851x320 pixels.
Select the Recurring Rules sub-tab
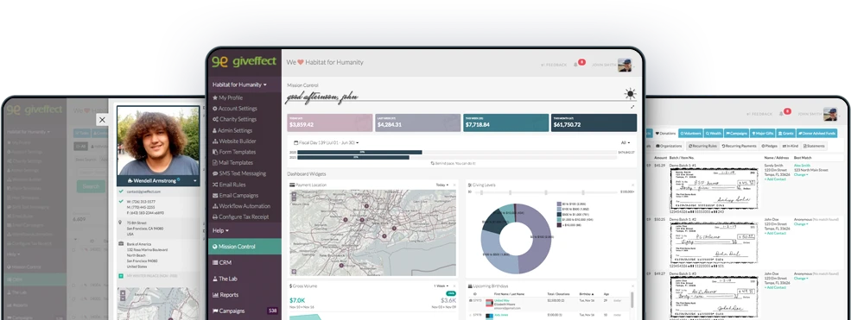coord(703,146)
